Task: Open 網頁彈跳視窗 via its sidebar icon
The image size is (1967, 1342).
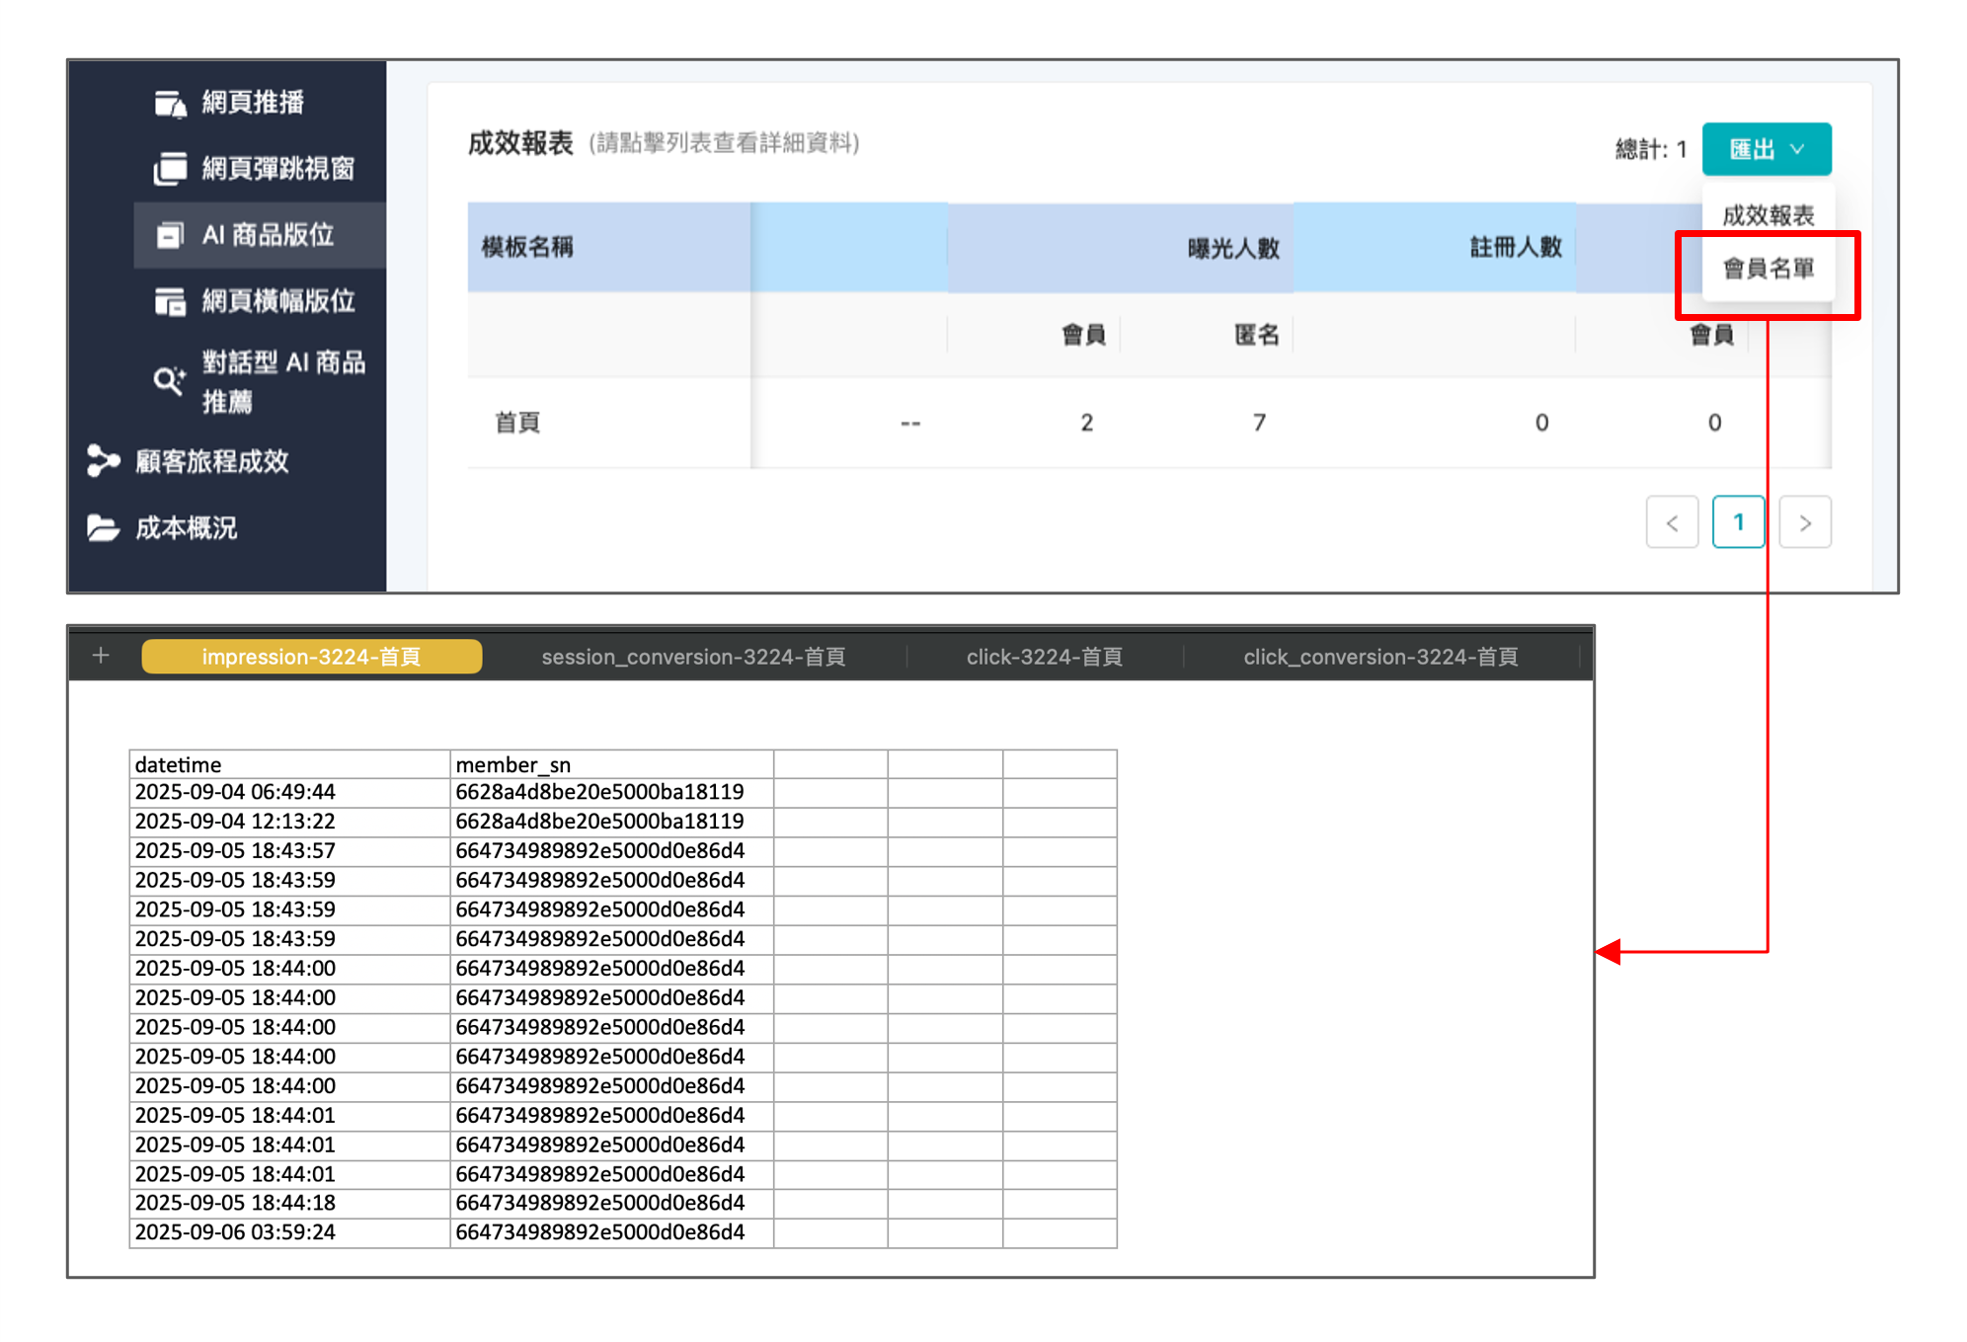Action: coord(170,169)
